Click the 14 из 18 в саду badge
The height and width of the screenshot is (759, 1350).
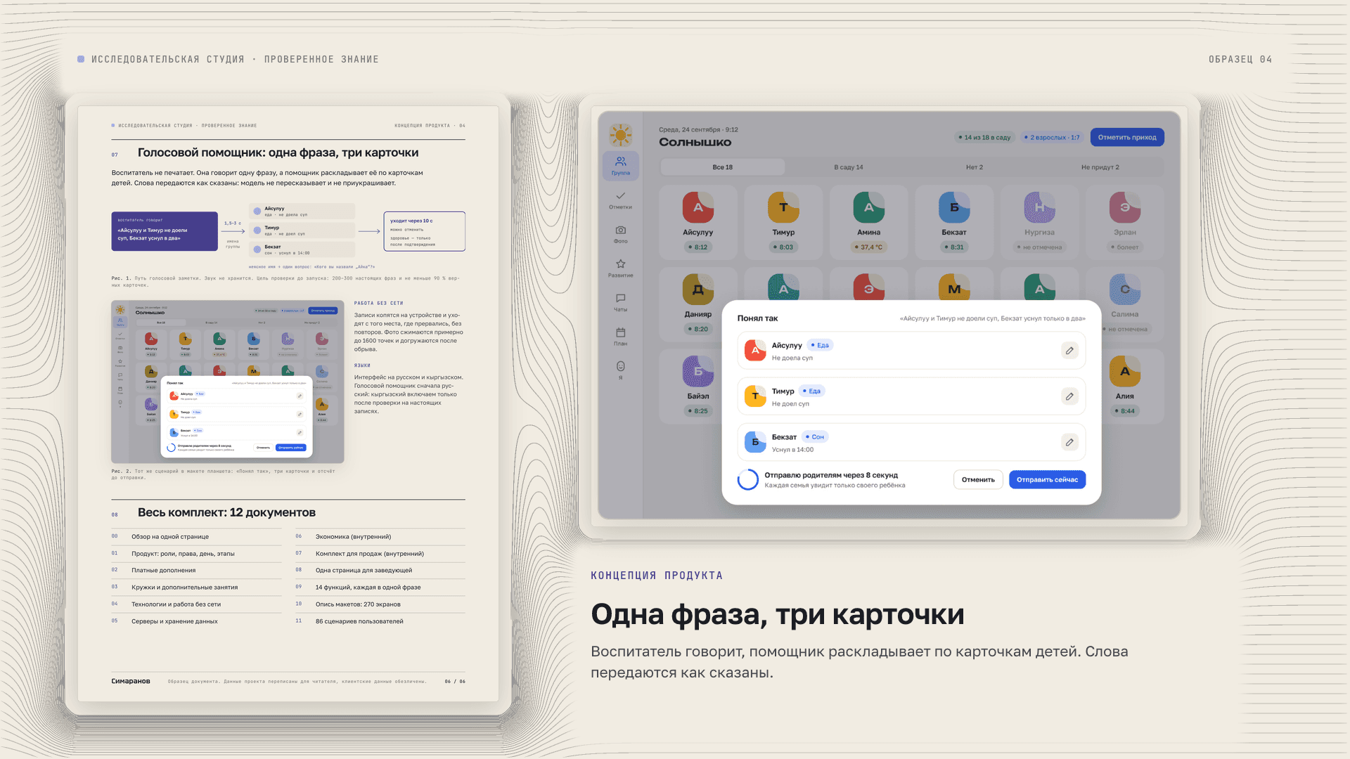click(x=984, y=137)
